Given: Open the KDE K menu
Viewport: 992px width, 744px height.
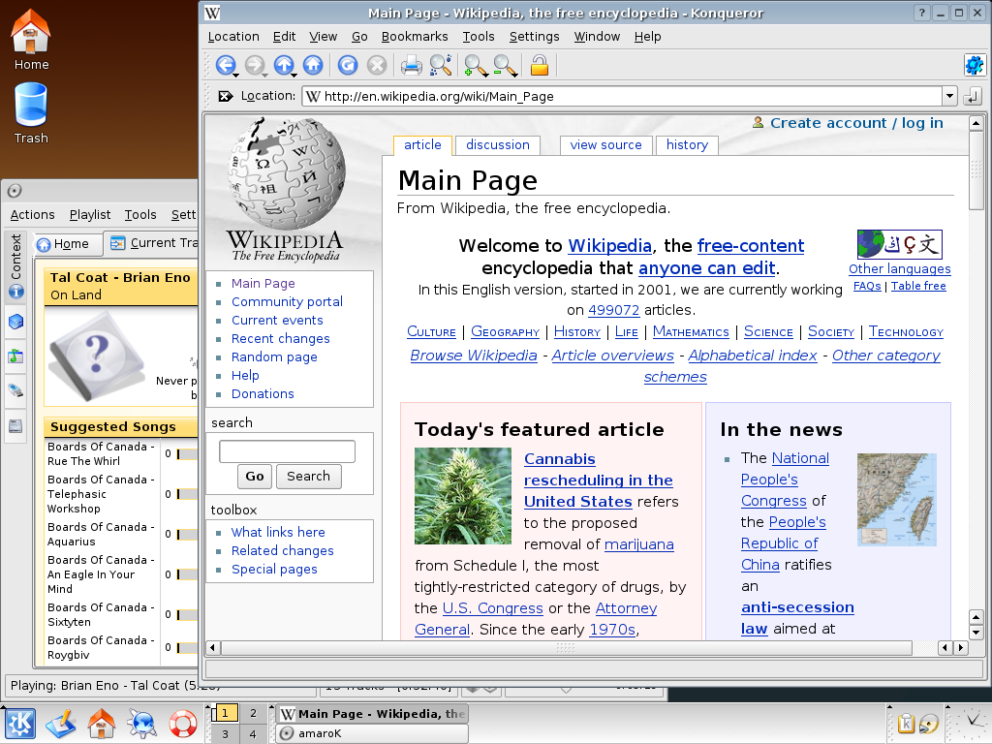Looking at the screenshot, I should (x=20, y=724).
